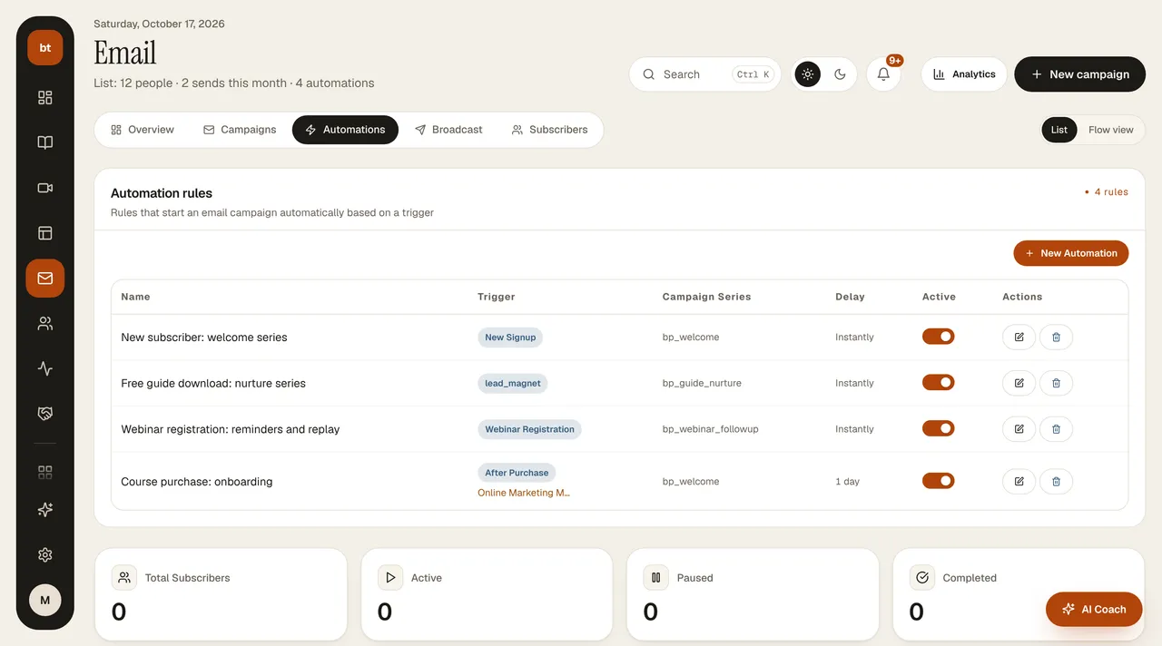Viewport: 1162px width, 646px height.
Task: Switch to light theme sun button
Action: point(808,74)
